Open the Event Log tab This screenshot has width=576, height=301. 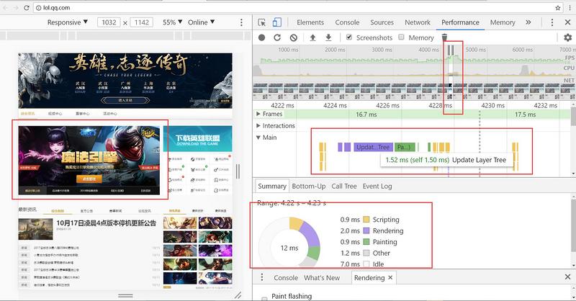click(377, 187)
